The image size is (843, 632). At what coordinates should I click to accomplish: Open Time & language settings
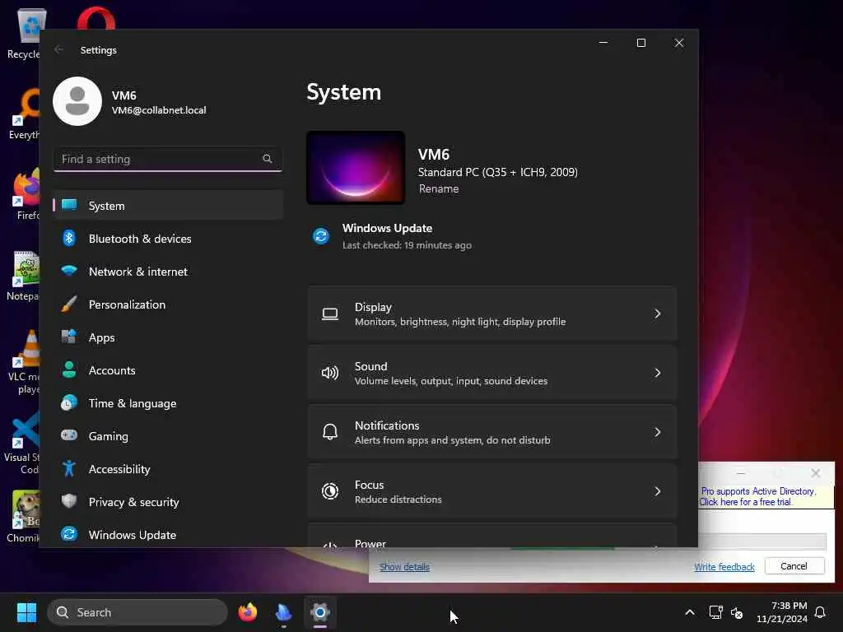[x=168, y=403]
